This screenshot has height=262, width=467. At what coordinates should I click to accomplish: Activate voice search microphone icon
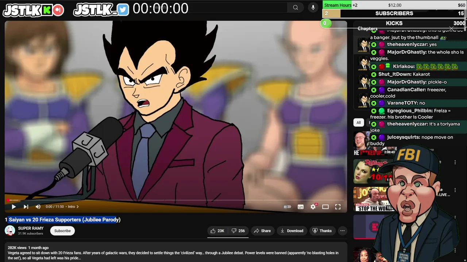pyautogui.click(x=313, y=8)
